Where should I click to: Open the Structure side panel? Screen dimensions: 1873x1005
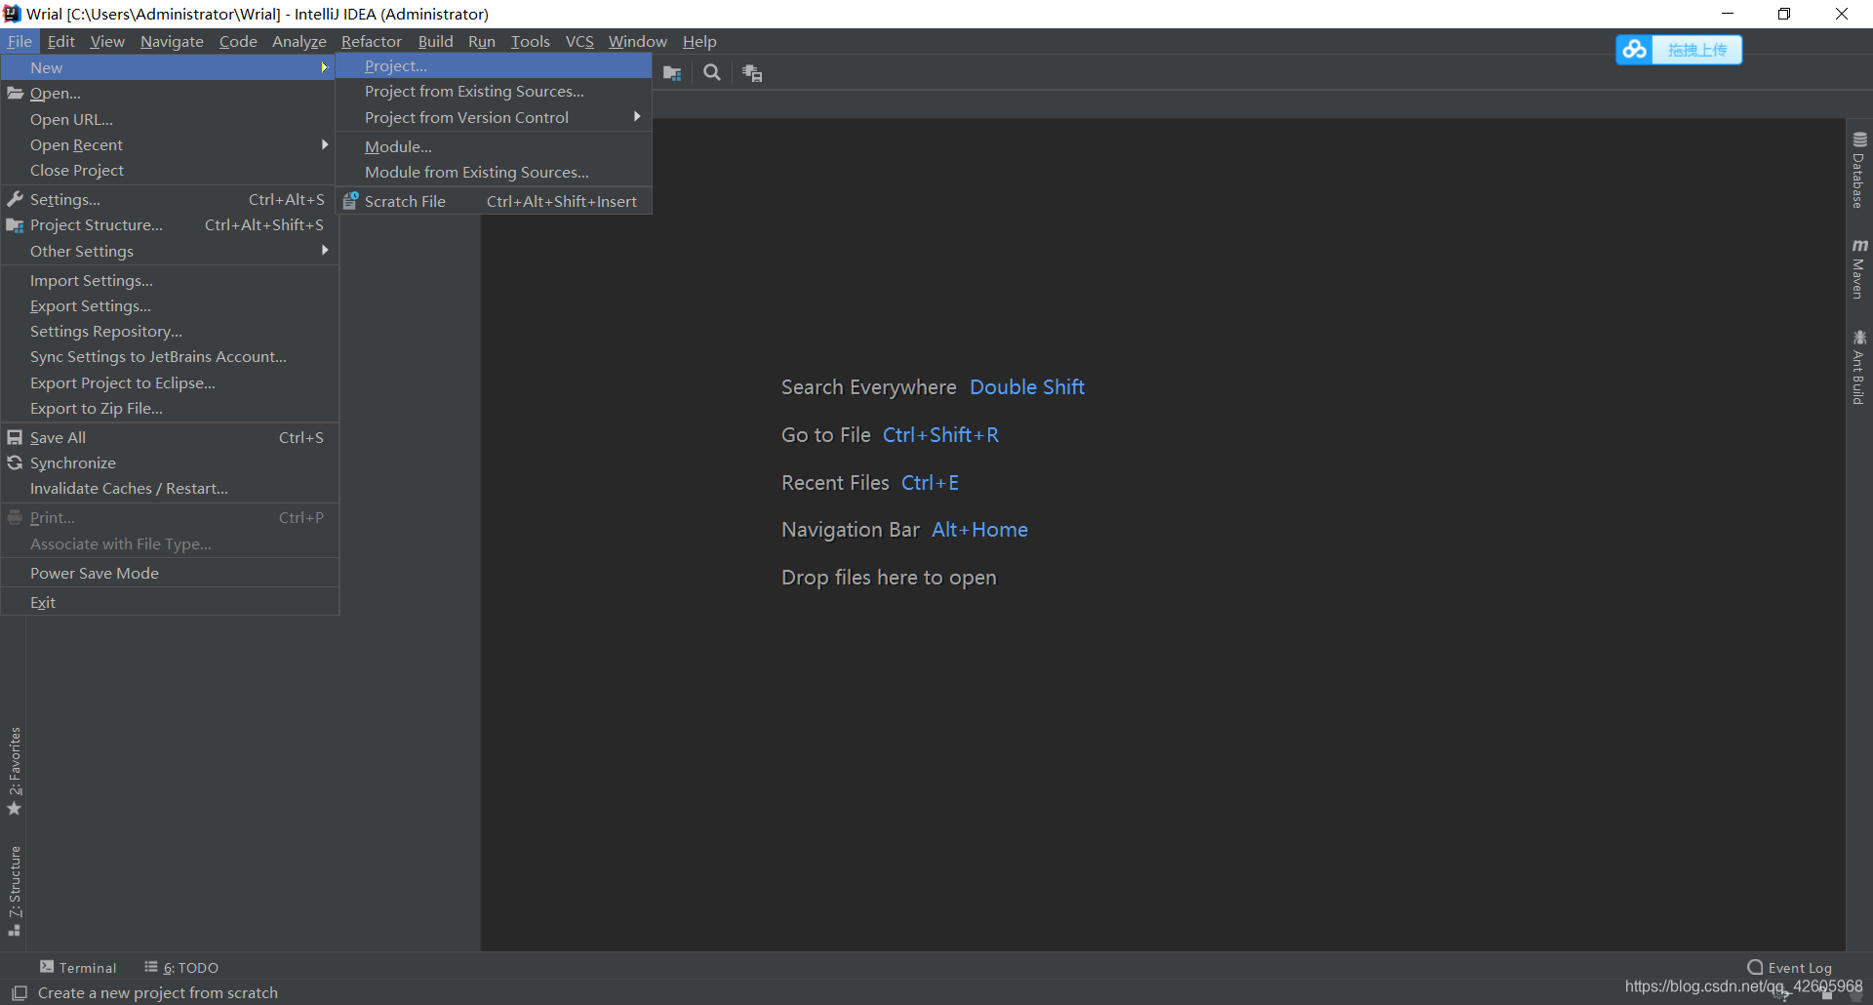pyautogui.click(x=14, y=892)
